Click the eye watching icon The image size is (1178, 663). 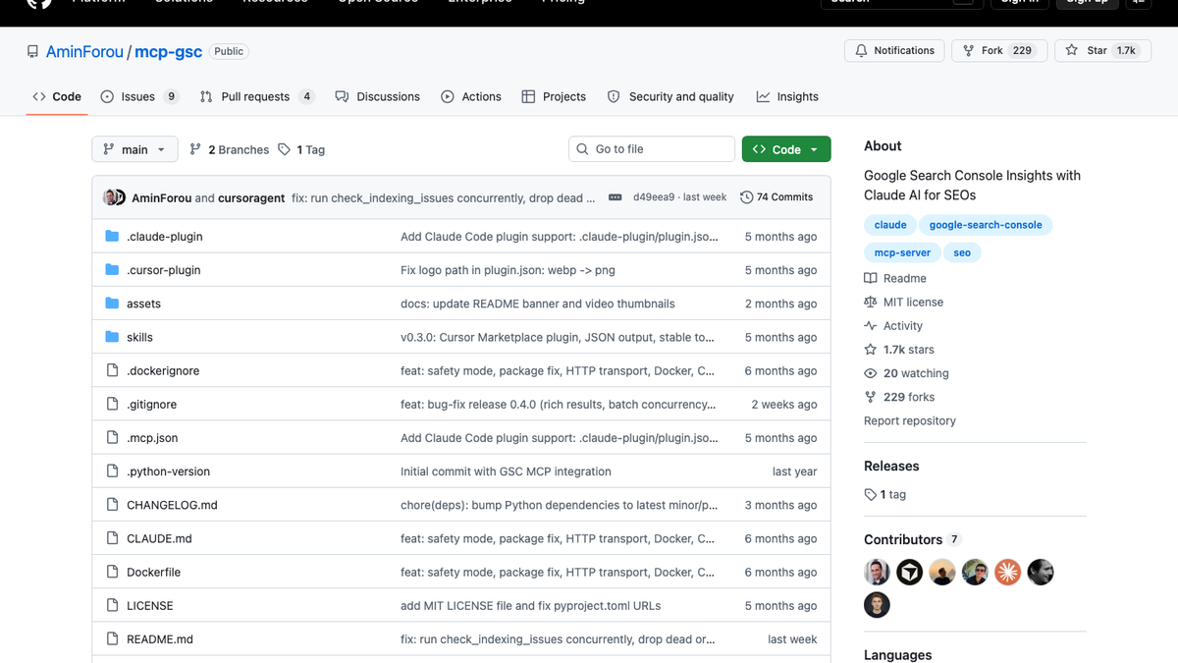(870, 373)
